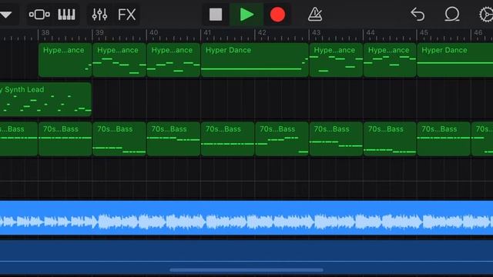Select 70s Bass region at bar 46
This screenshot has width=493, height=277.
click(x=482, y=139)
